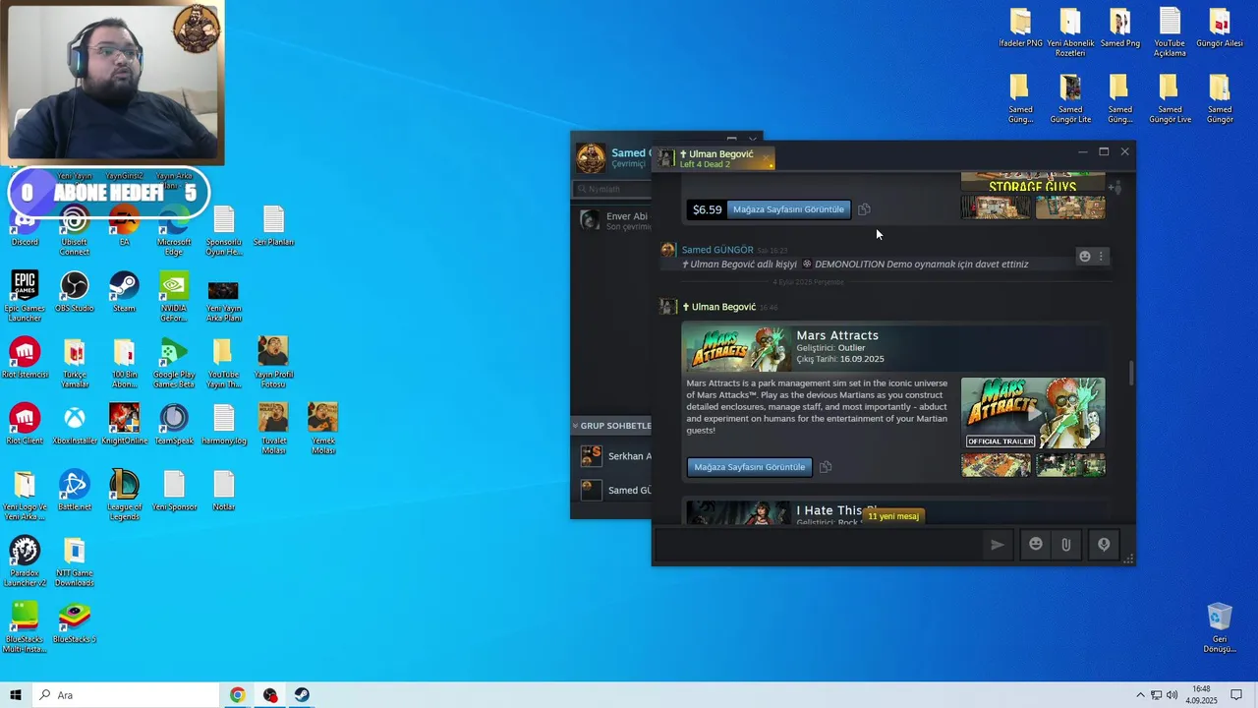Play the Mars Attracts official trailer thumbnail

(x=1033, y=413)
